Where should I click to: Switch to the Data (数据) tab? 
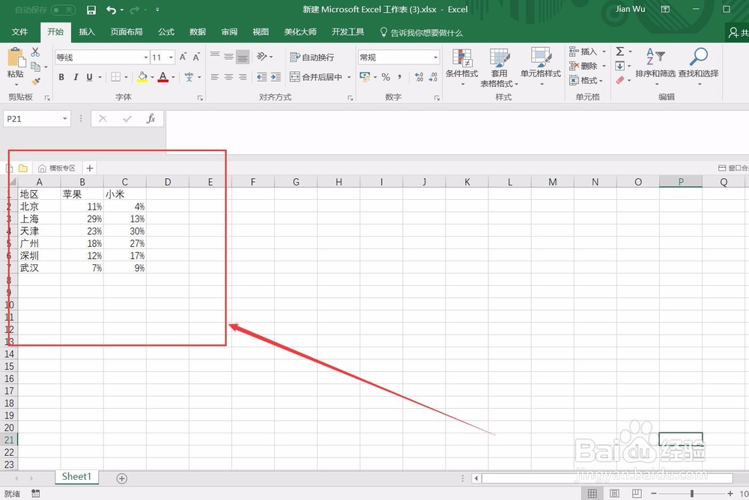click(197, 32)
